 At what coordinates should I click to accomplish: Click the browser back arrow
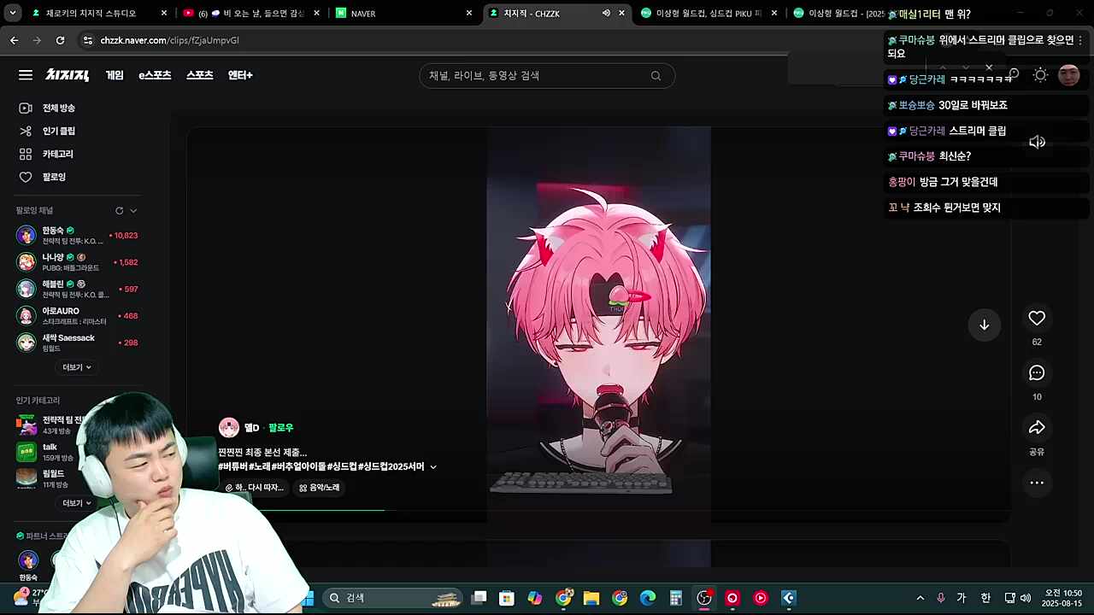14,40
